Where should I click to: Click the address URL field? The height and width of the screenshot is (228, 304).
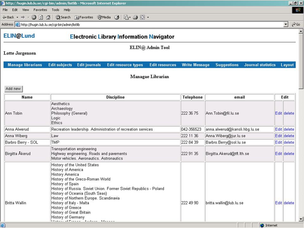[151, 24]
